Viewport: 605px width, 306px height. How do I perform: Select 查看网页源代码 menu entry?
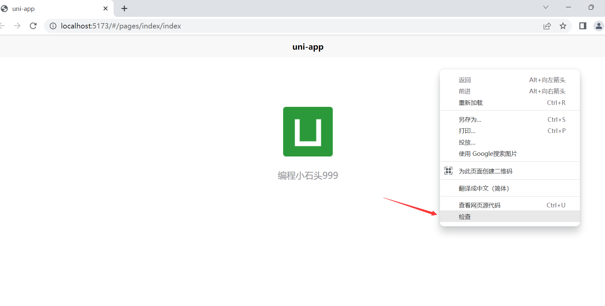point(510,205)
